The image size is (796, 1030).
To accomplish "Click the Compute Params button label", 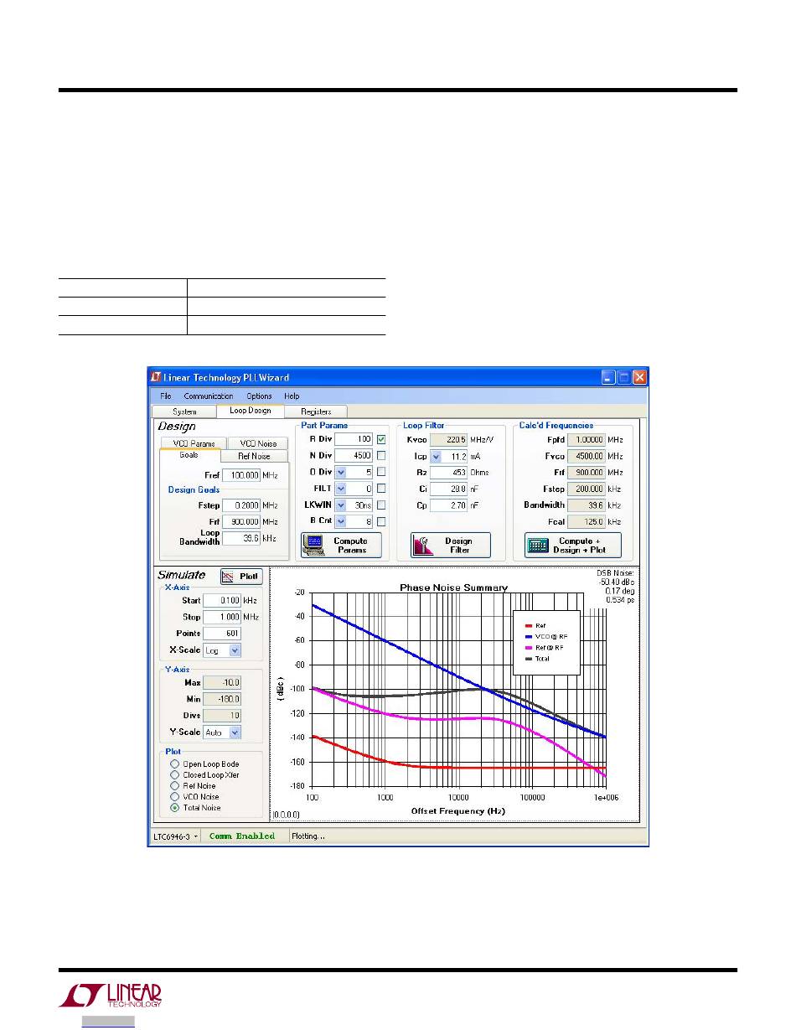I will (x=351, y=545).
